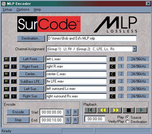Click 24/96kHz label for Right Surr

[138, 96]
